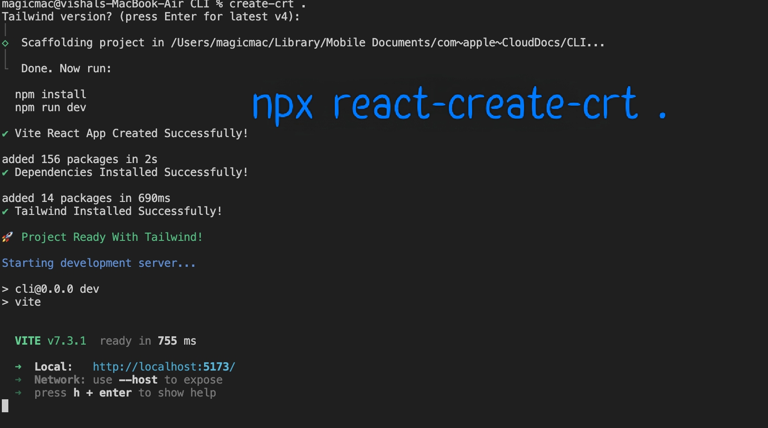Click the 'Local:' label

pos(53,367)
